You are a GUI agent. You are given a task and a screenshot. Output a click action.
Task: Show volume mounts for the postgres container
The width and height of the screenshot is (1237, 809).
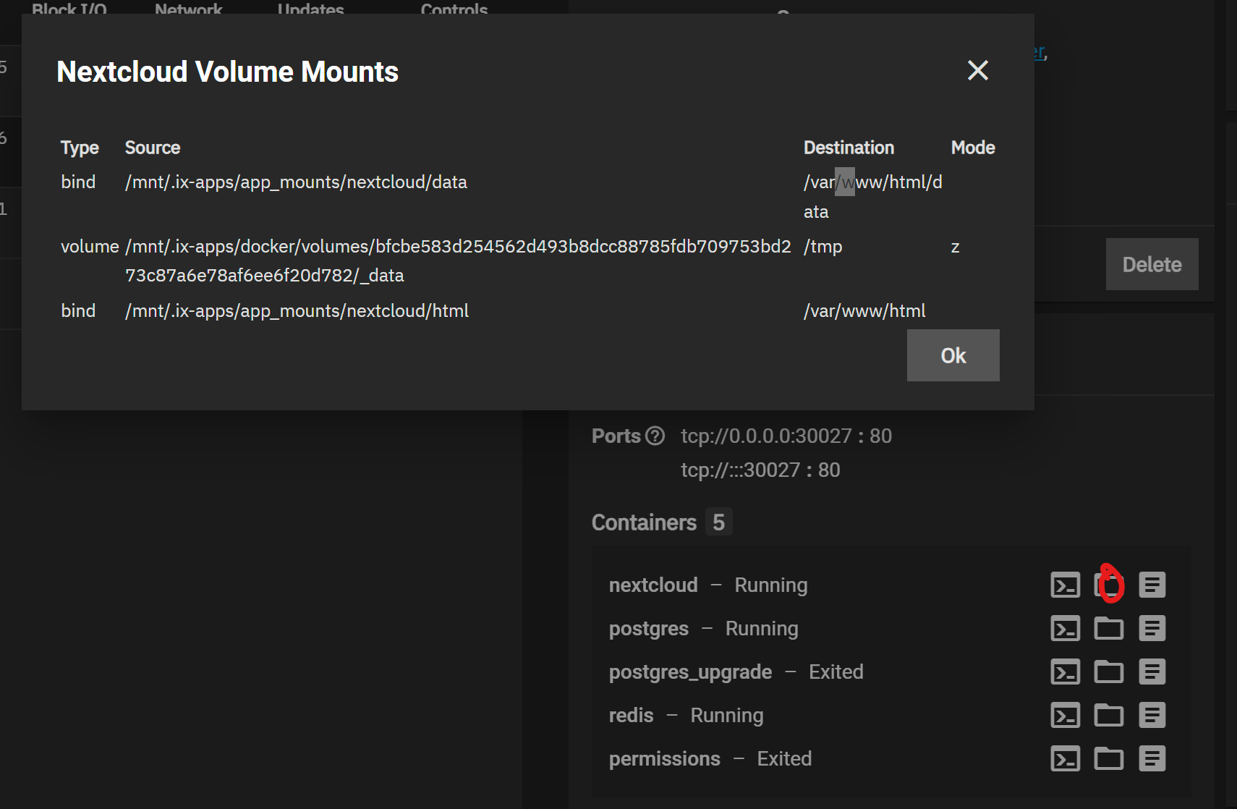point(1109,628)
